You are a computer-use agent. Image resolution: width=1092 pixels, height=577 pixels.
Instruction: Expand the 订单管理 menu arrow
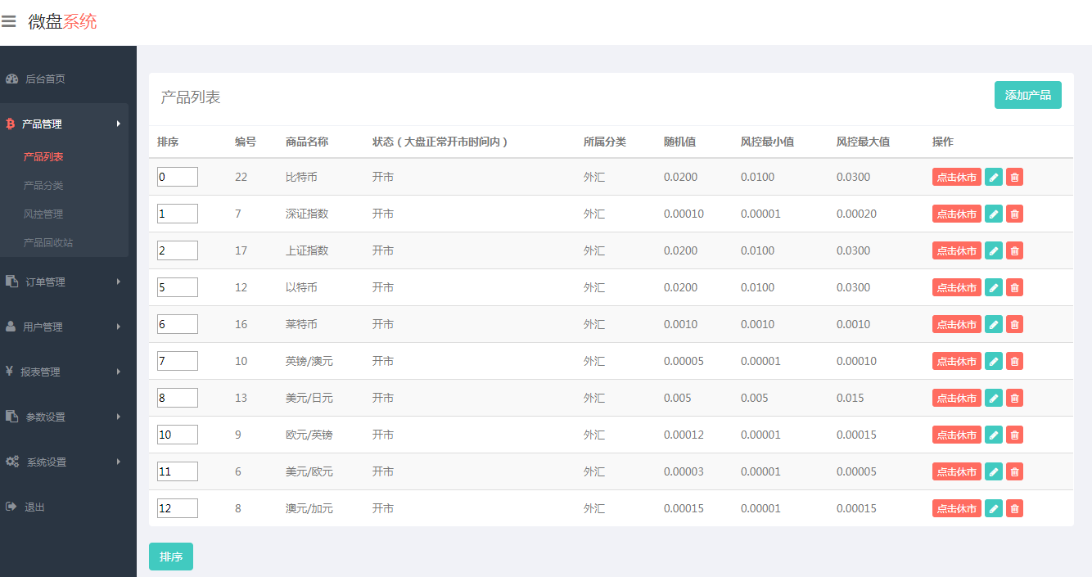coord(118,282)
